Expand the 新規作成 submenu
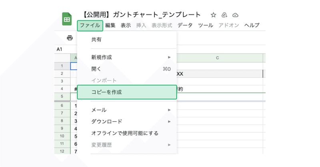320x167 pixels. tap(127, 57)
